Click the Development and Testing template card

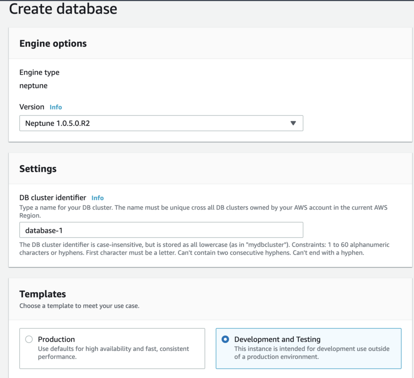click(x=308, y=348)
